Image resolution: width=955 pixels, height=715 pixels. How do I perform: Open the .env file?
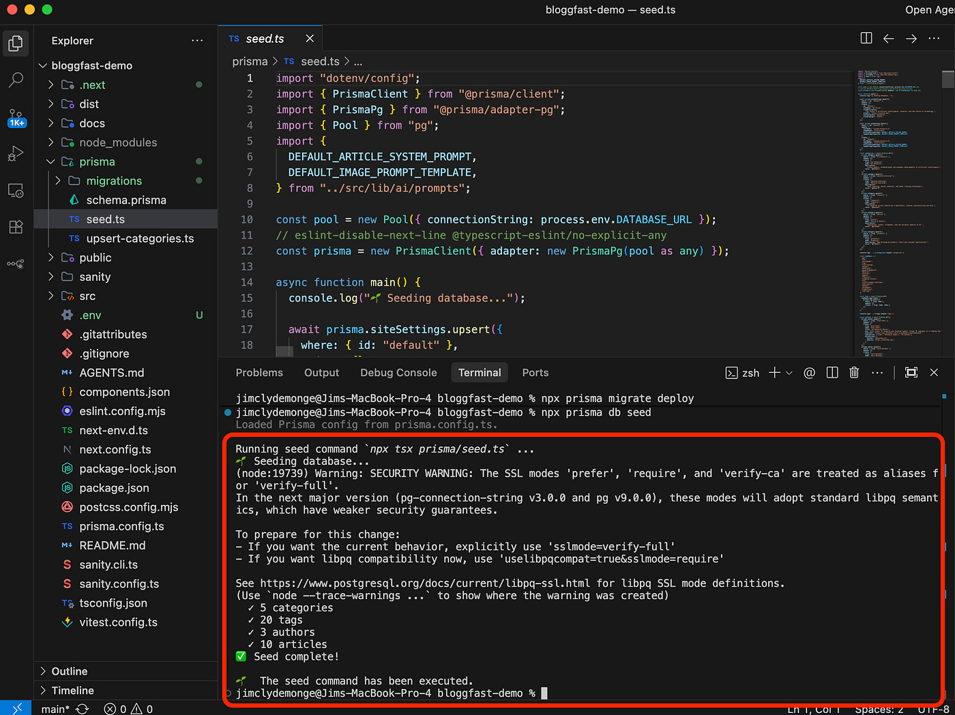(x=90, y=315)
